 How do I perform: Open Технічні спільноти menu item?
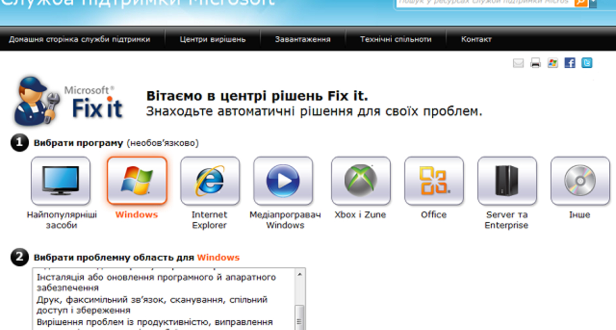[x=396, y=39]
